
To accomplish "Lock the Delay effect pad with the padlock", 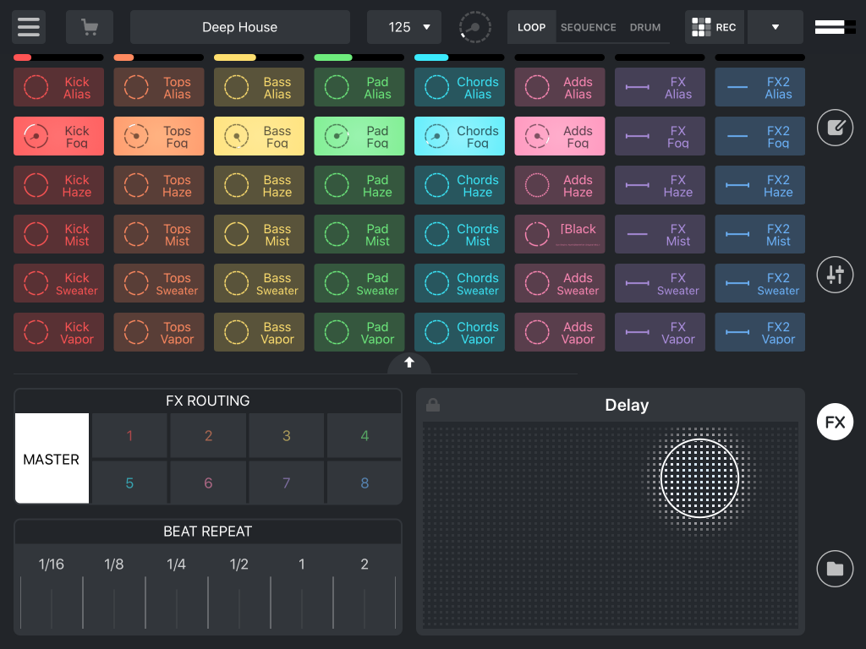I will 433,405.
